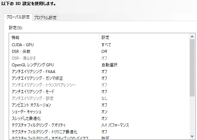Image resolution: width=197 pixels, height=140 pixels.
Task: Select テクスチャ フィルタリング - トリリニア最適化 row
Action: point(99,132)
